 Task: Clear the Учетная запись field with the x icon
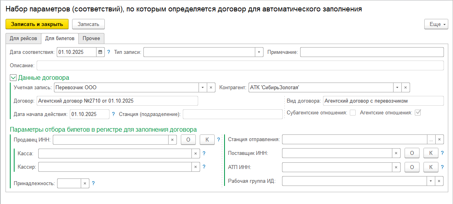coord(211,87)
